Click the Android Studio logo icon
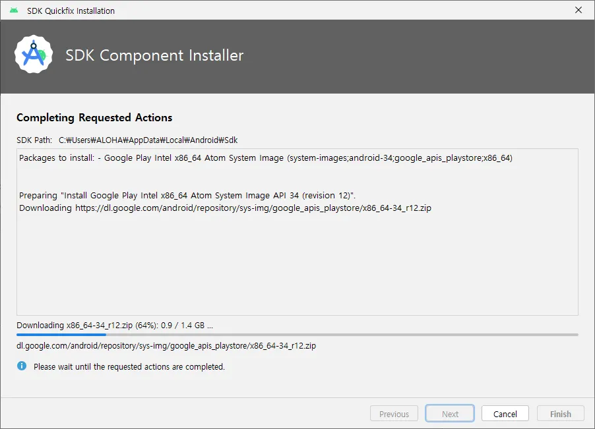Viewport: 595px width, 429px height. (x=34, y=55)
